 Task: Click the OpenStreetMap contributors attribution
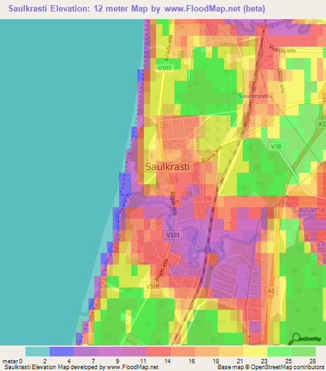(271, 367)
